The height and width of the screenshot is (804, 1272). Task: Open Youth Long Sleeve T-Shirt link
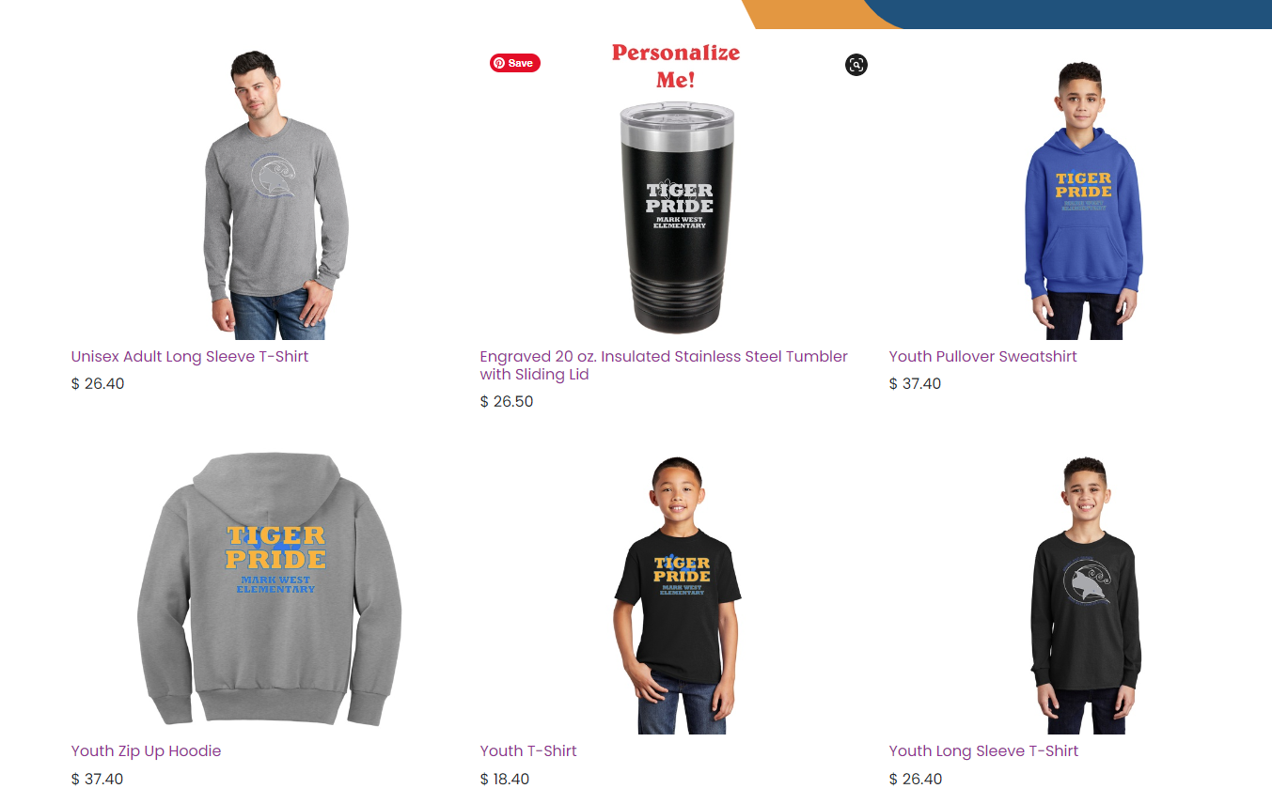(984, 751)
